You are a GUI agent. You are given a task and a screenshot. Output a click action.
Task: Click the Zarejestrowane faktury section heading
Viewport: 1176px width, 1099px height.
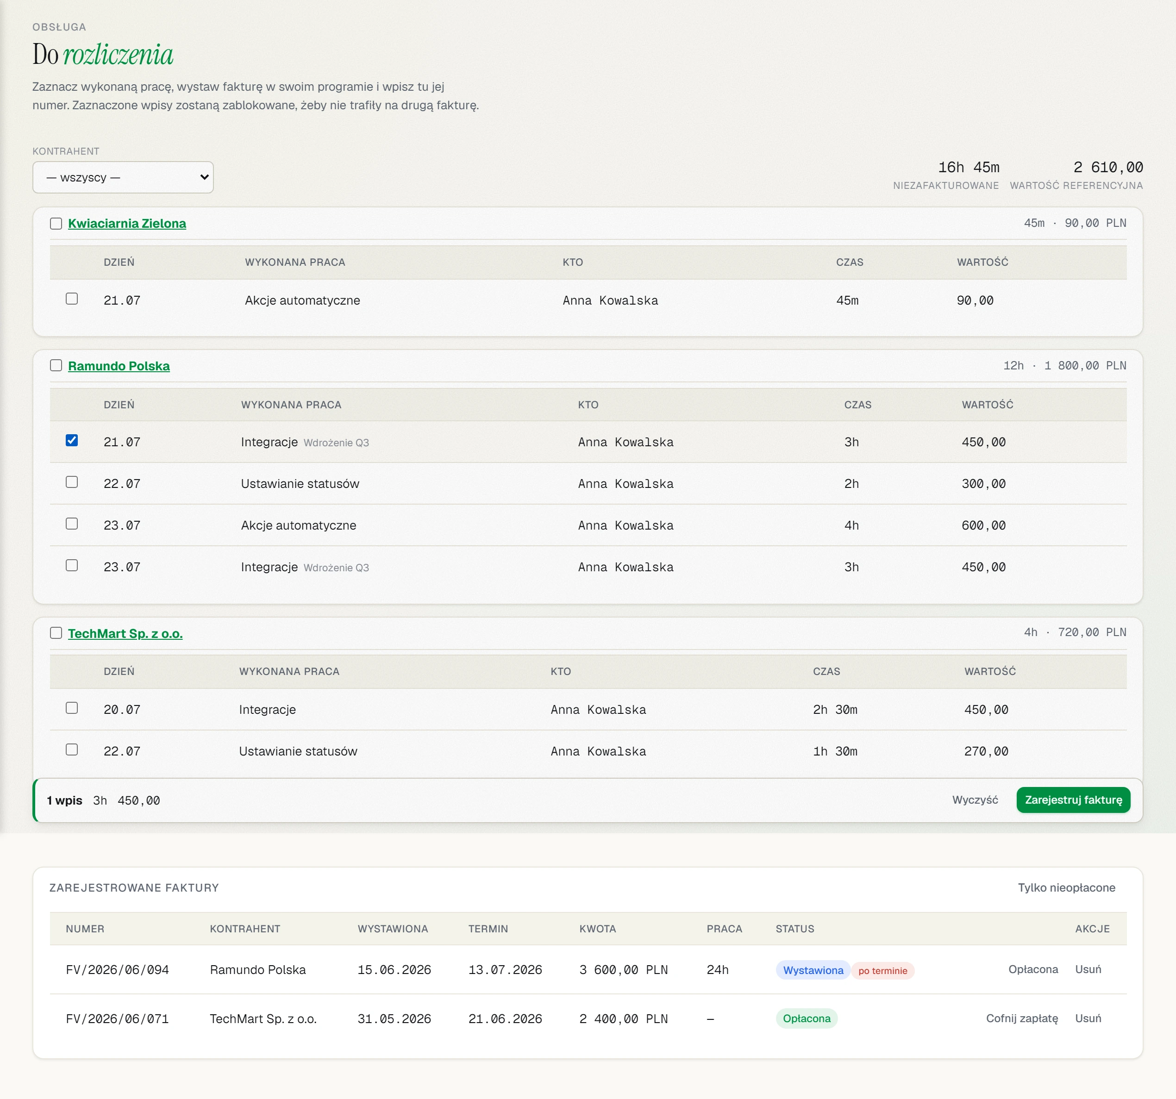[134, 887]
